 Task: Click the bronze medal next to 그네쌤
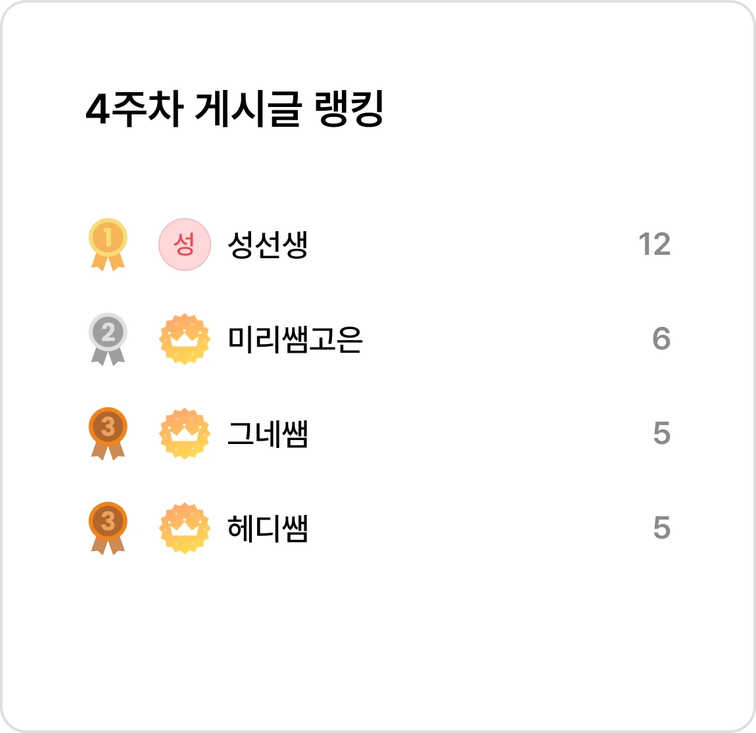click(x=108, y=433)
